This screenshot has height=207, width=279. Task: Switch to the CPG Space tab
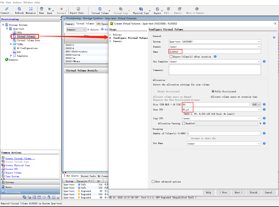coord(102,24)
